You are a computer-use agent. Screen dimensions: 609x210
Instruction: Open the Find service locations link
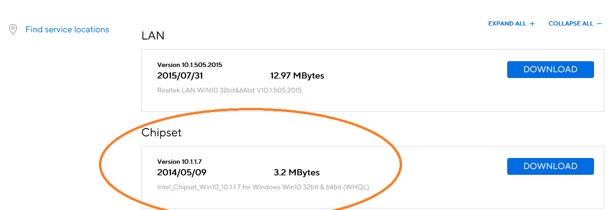click(67, 30)
